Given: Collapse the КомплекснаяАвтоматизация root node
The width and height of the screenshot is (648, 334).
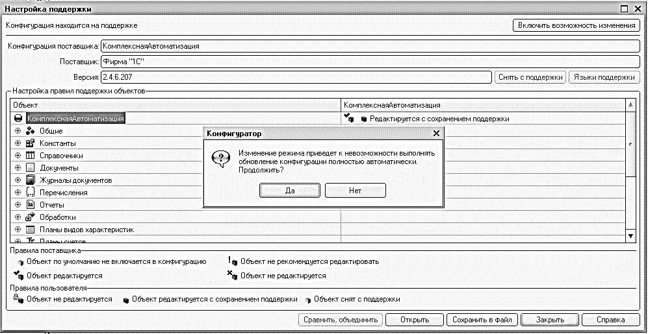Looking at the screenshot, I should pyautogui.click(x=18, y=119).
